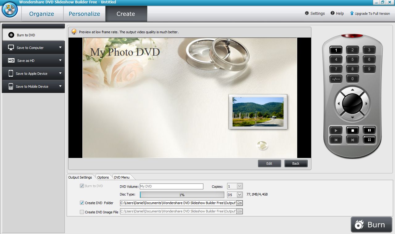
Task: Click remote number 7 key
Action: [336, 69]
